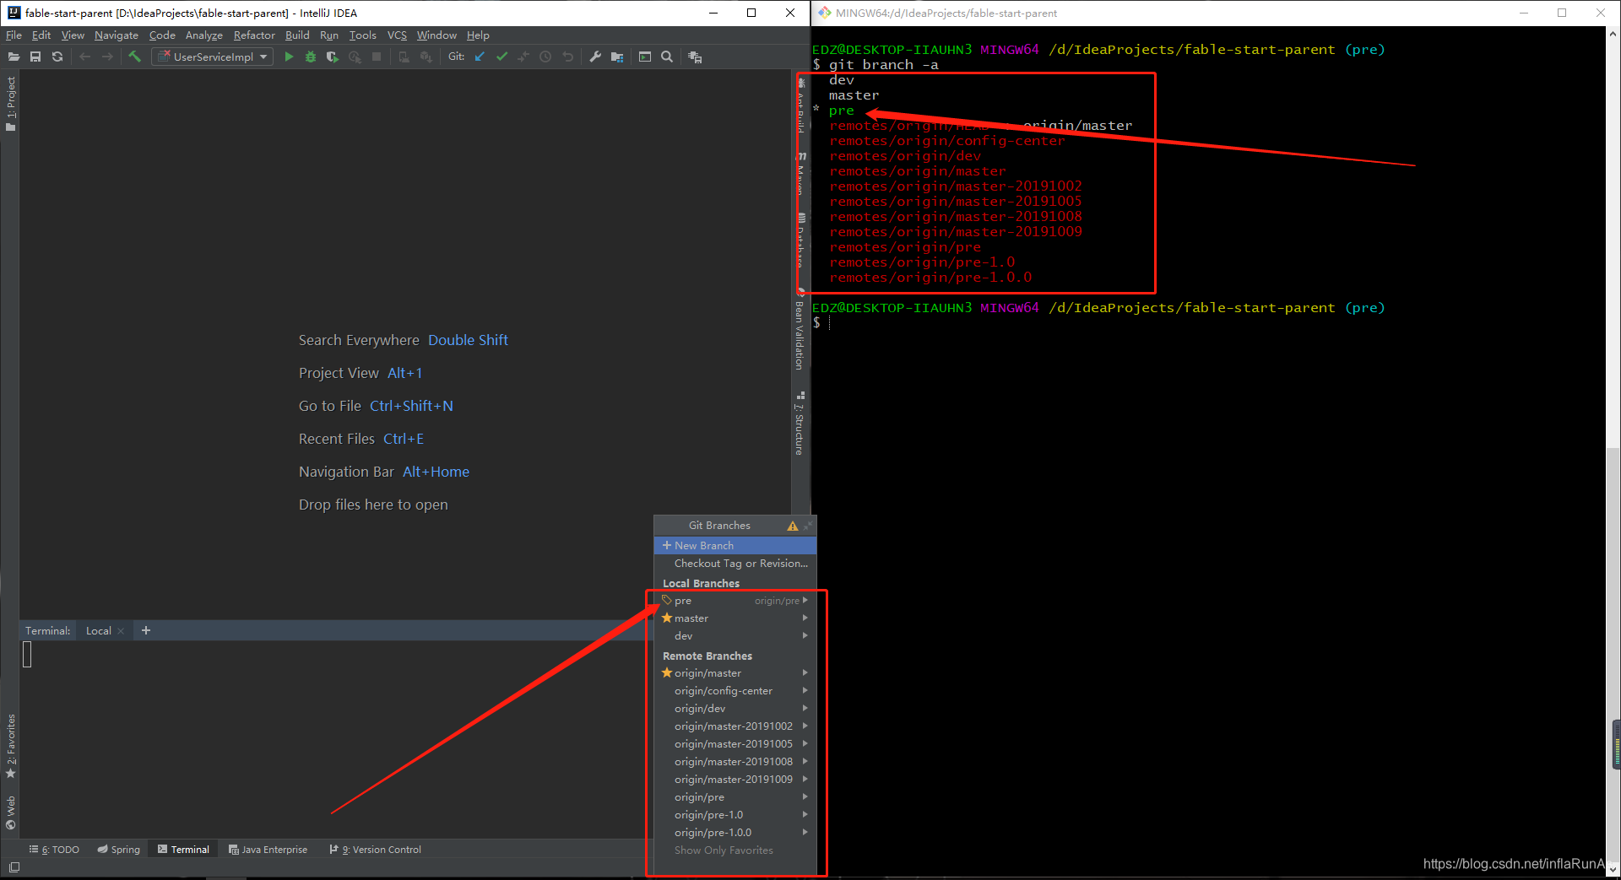
Task: Click bottom-left tool windows quick access icon
Action: [14, 867]
